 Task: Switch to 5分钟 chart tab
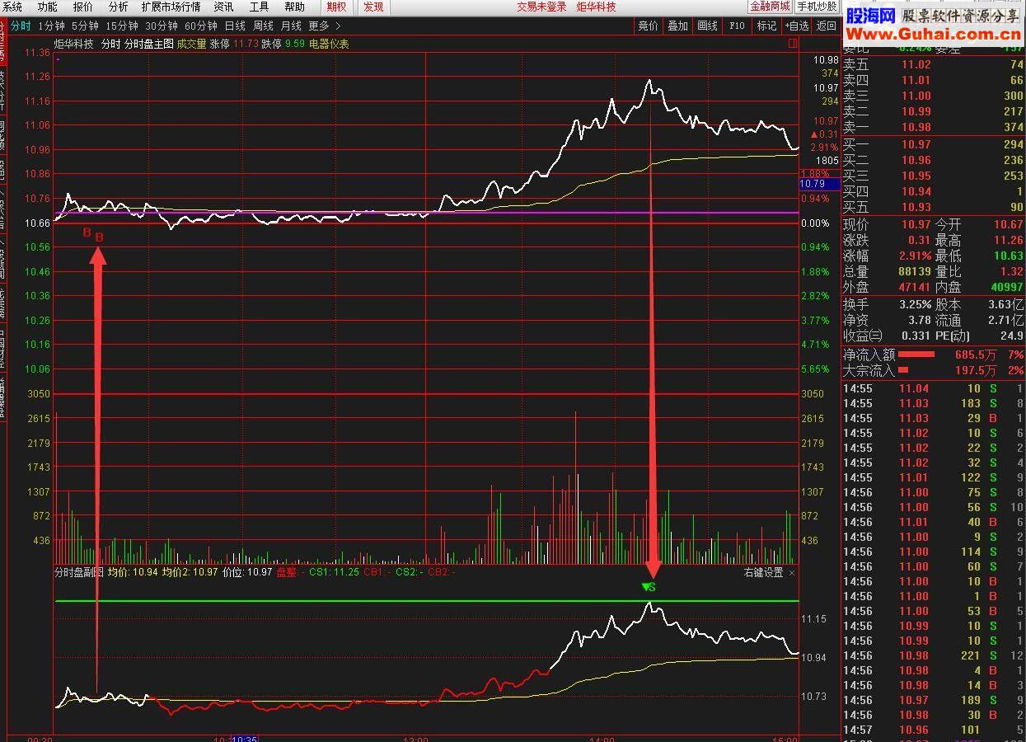click(x=85, y=26)
